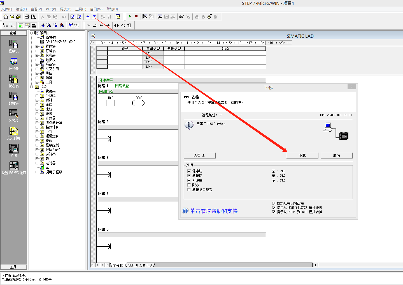This screenshot has height=285, width=403.
Task: Open the PLC(P) menu
Action: [x=51, y=9]
